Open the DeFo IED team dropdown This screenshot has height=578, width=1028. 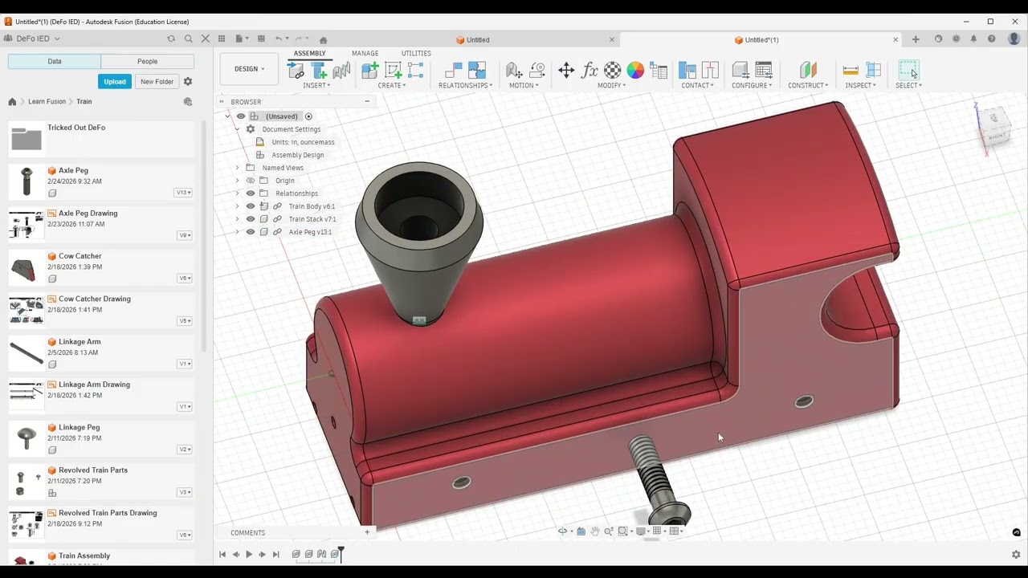38,39
